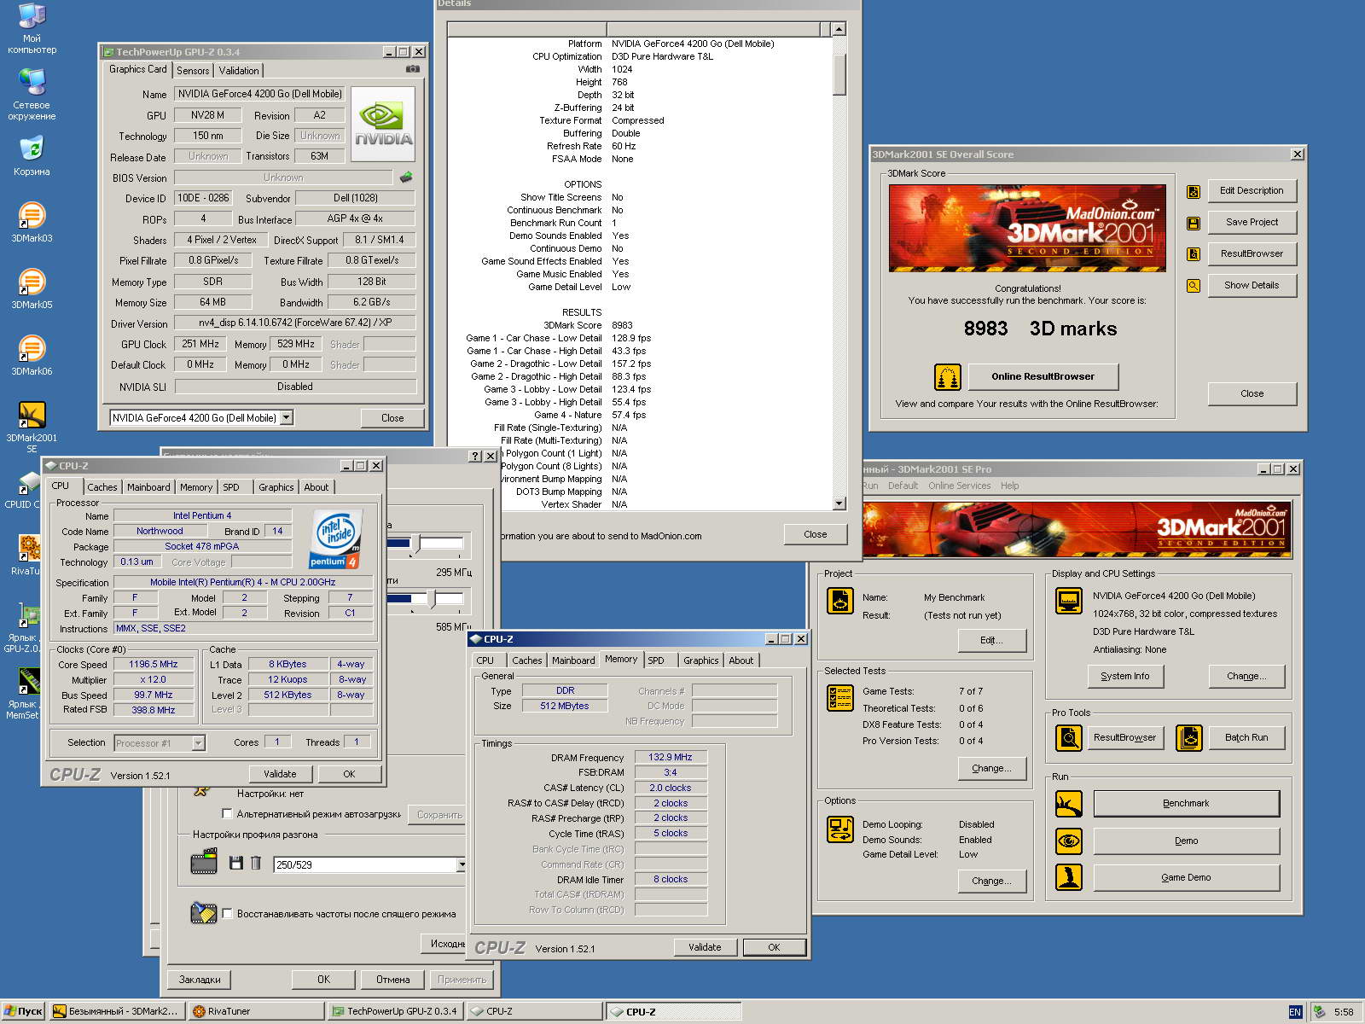Click the System Info button
Screen dimensions: 1365x1024
point(1124,677)
